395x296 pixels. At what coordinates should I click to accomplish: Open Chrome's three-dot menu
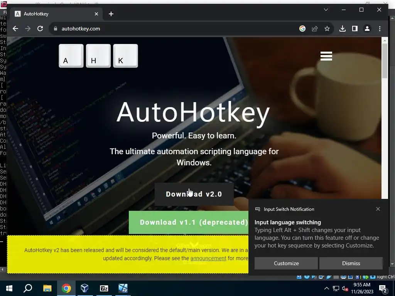pyautogui.click(x=380, y=29)
